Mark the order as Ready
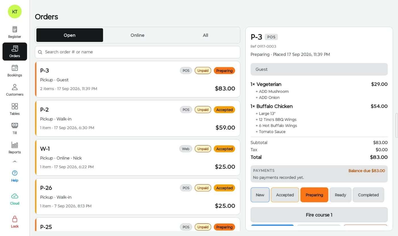The width and height of the screenshot is (398, 236). (340, 195)
